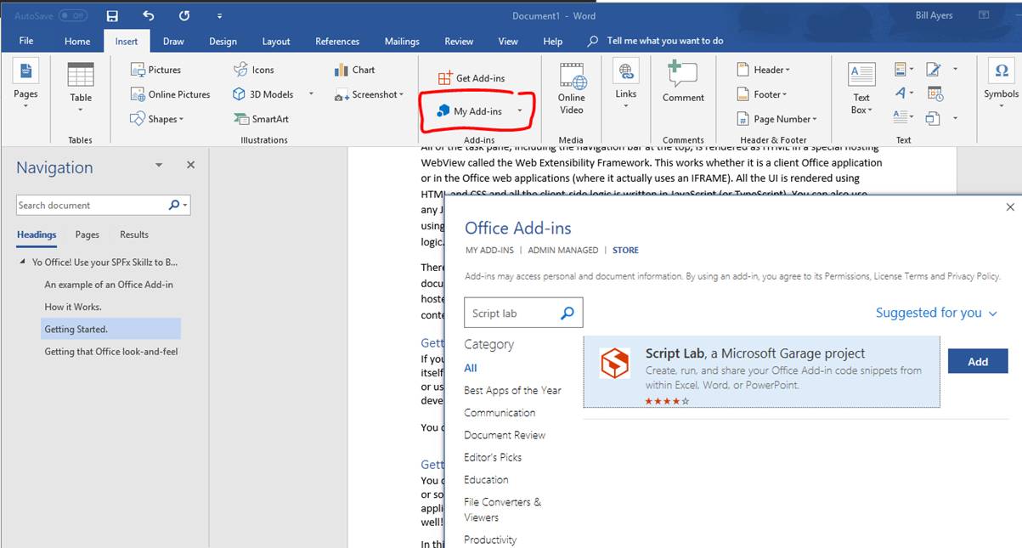
Task: Switch to the Home tab
Action: click(x=77, y=41)
